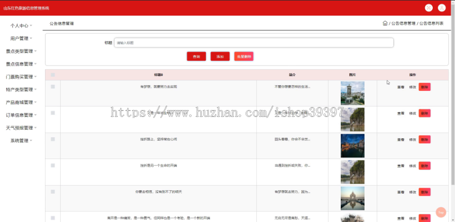This screenshot has width=455, height=222.
Task: Open the 订单信息管理 sidebar menu
Action: (x=21, y=115)
